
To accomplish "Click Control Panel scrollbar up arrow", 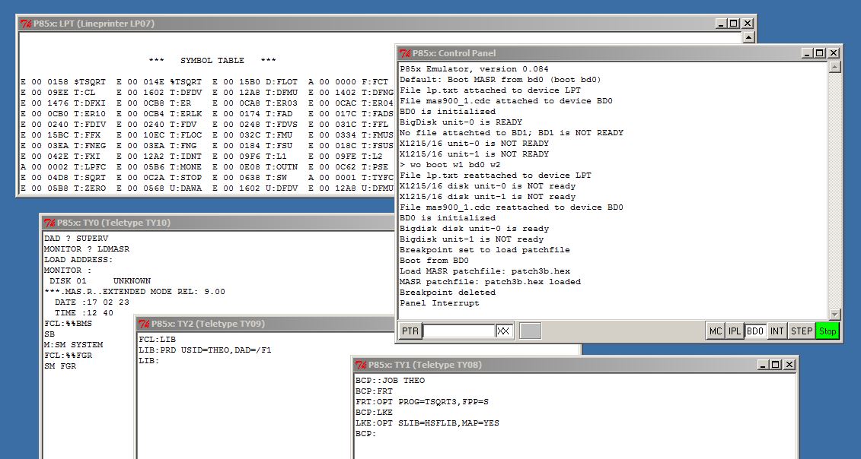I will 834,67.
